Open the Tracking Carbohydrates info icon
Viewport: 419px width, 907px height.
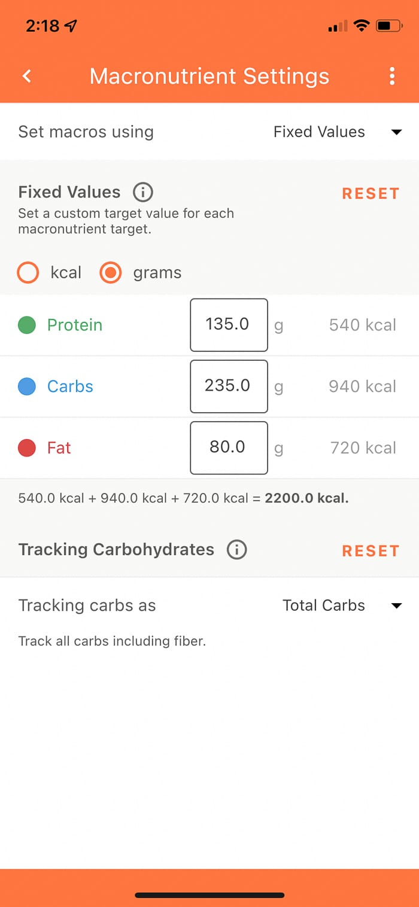point(236,549)
